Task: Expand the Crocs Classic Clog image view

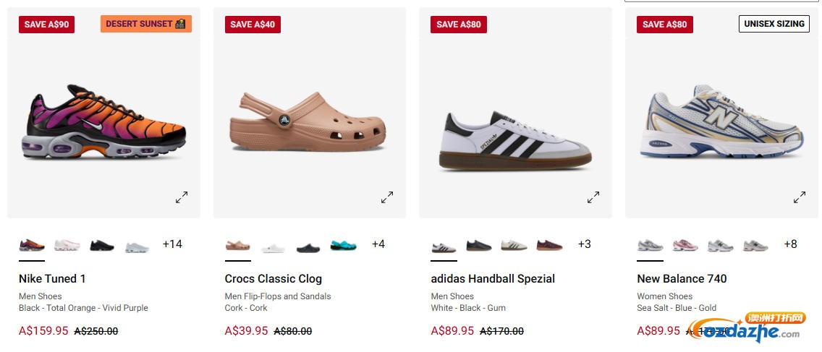Action: click(388, 197)
